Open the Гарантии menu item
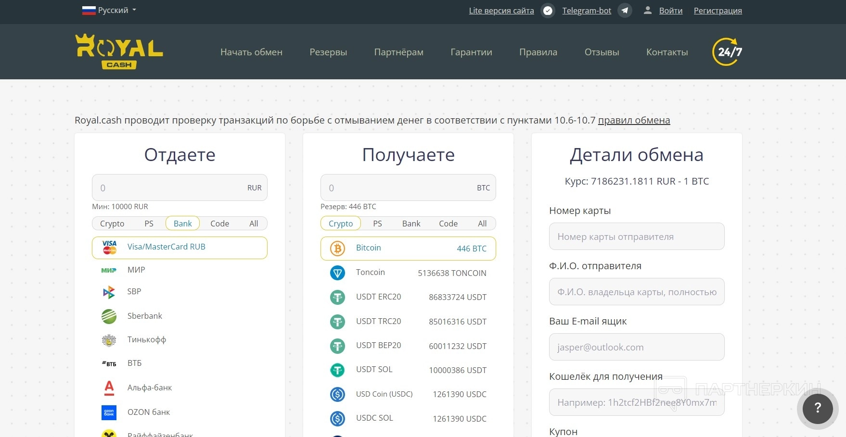Viewport: 846px width, 437px height. pos(471,52)
